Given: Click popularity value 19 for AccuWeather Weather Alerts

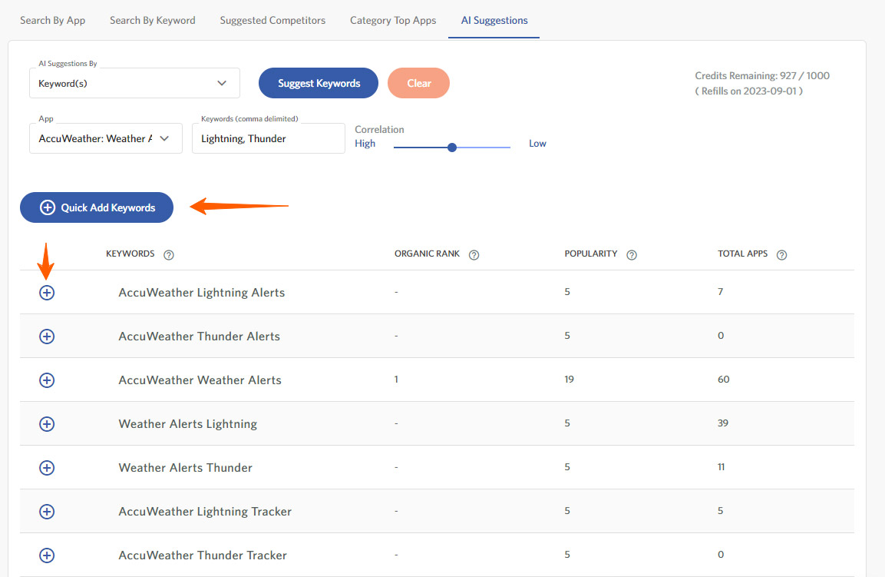Looking at the screenshot, I should point(569,380).
